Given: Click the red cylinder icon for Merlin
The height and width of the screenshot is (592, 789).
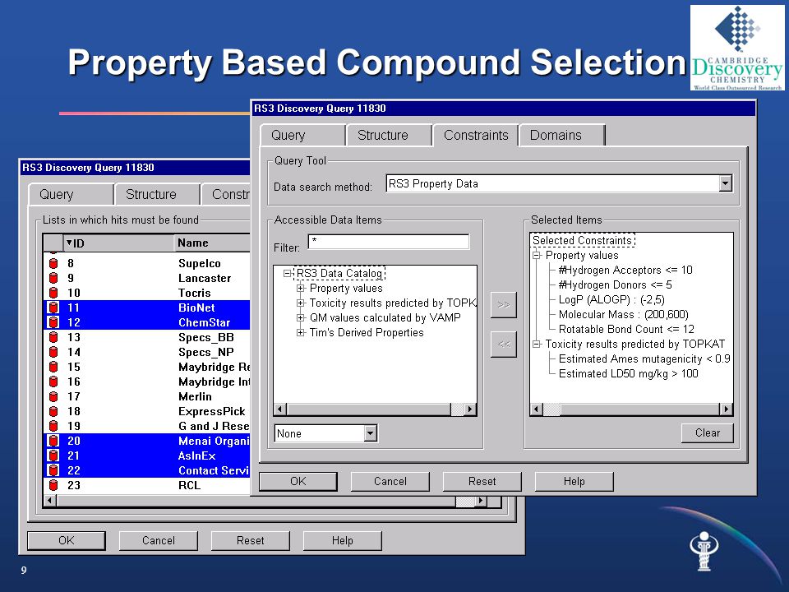Looking at the screenshot, I should pos(53,396).
